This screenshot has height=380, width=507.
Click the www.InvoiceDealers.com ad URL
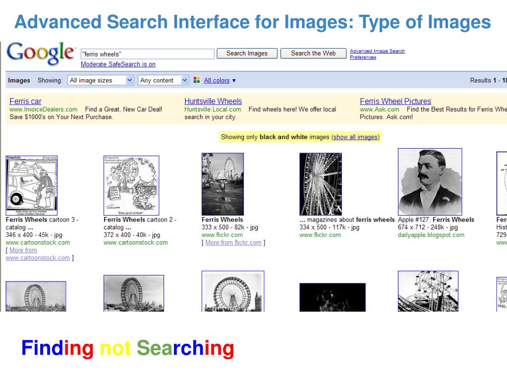(43, 109)
